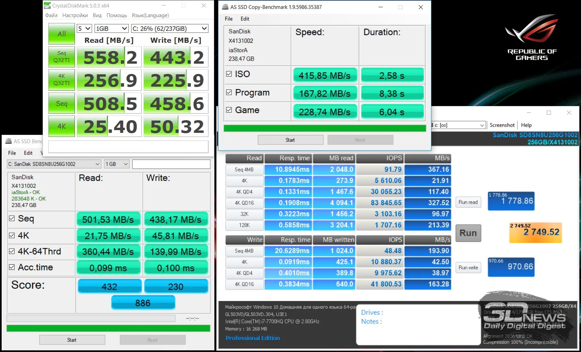Run the Write Seq 4MB test
The image size is (581, 352).
pyautogui.click(x=244, y=251)
